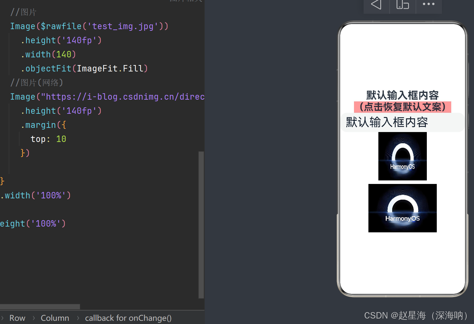This screenshot has height=324, width=474.
Task: Click the multi-device preview icon
Action: (402, 4)
